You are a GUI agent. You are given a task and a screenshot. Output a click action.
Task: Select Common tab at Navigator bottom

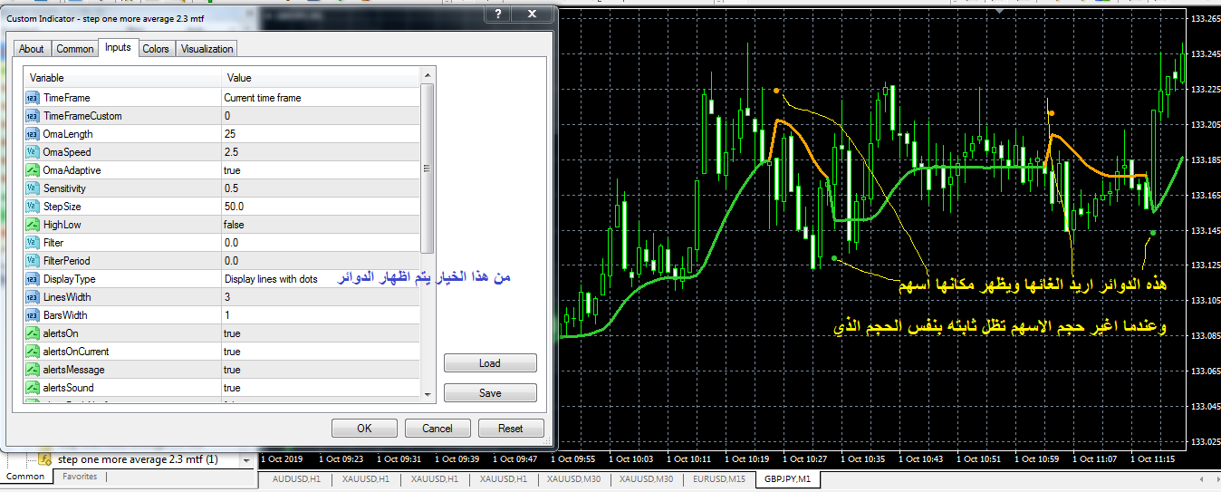tap(25, 477)
